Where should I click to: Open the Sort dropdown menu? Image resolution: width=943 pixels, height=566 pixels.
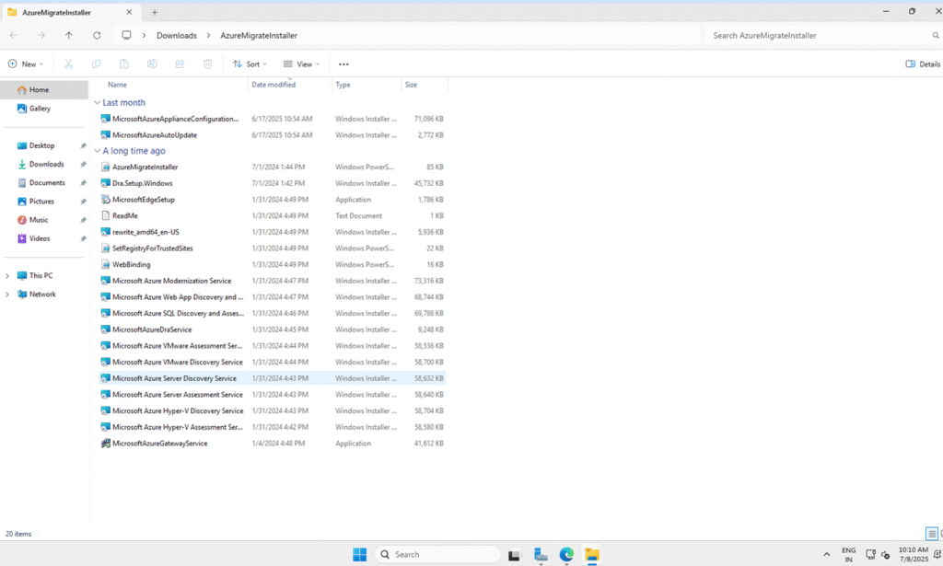(x=250, y=64)
